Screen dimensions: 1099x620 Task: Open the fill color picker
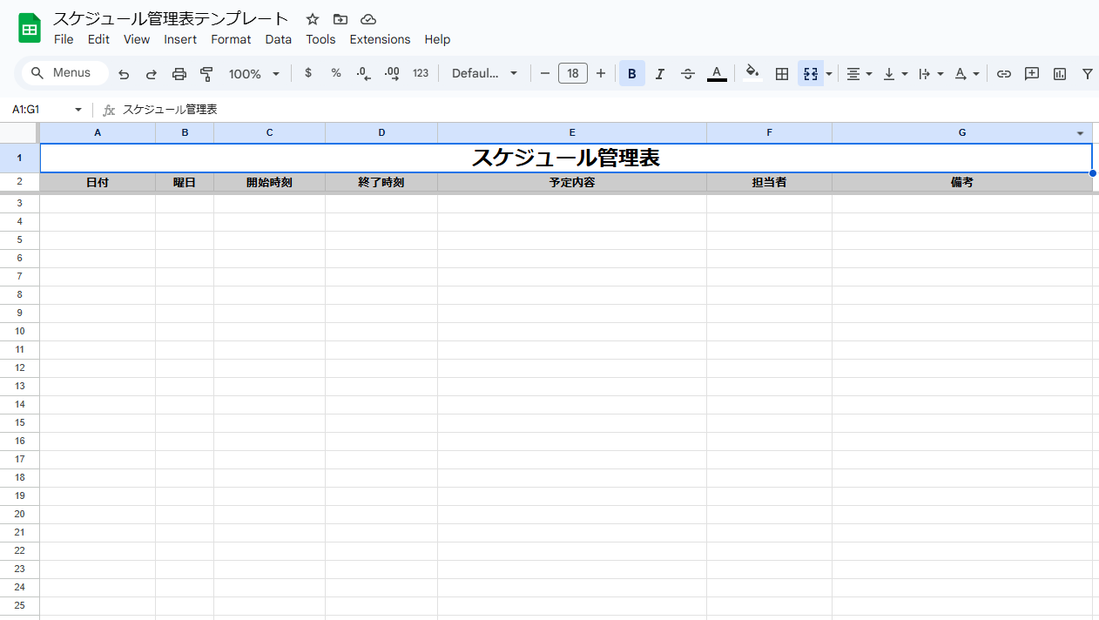click(753, 74)
